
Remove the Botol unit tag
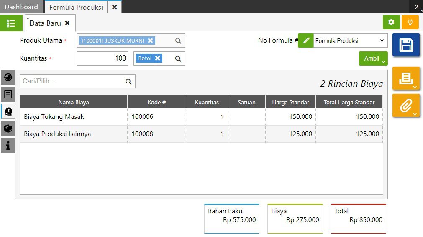tap(158, 58)
